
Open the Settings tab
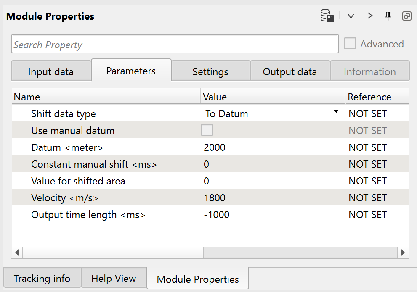[210, 71]
